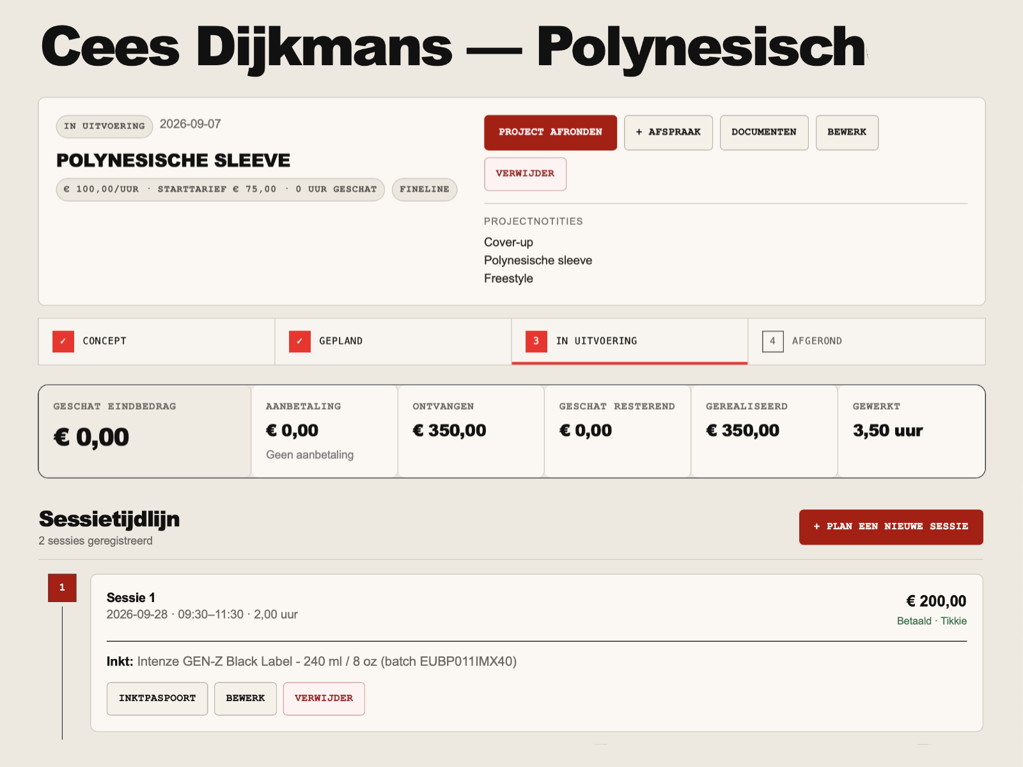
Task: Click the Concept checkmark icon
Action: coord(63,341)
